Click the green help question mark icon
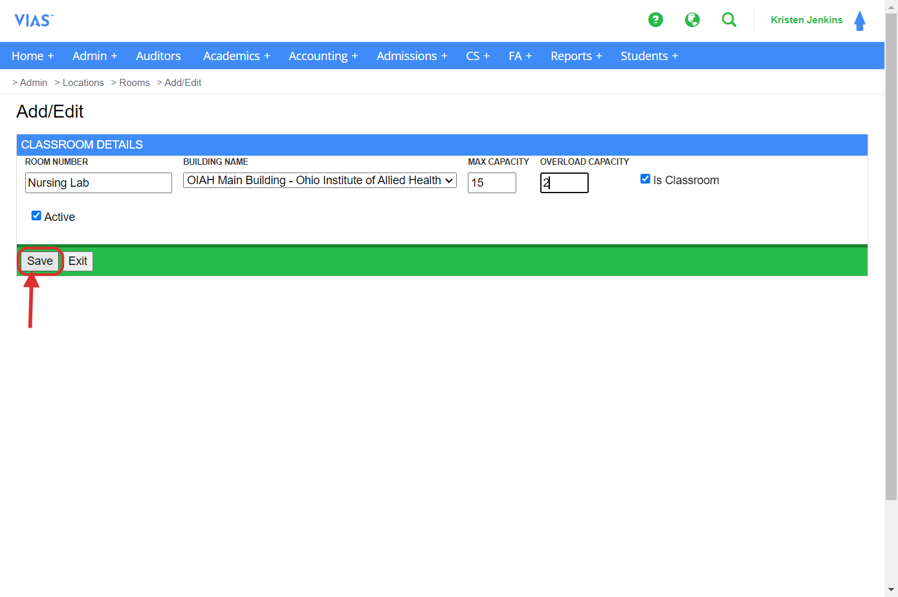The width and height of the screenshot is (898, 597). tap(655, 20)
